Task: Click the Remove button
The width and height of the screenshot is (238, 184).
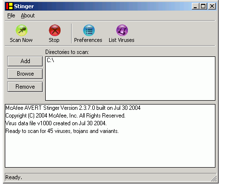Action: 25,87
